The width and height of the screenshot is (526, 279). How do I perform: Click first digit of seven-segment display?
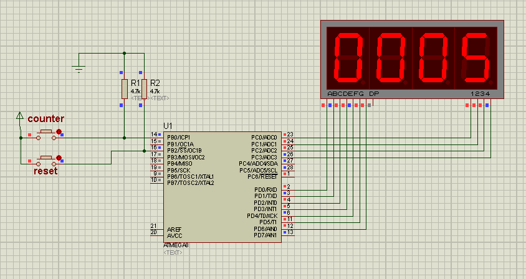pos(348,58)
